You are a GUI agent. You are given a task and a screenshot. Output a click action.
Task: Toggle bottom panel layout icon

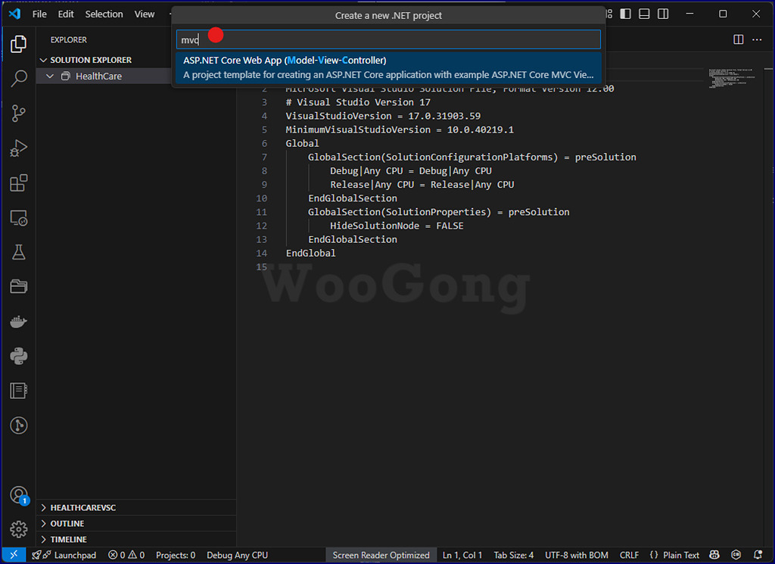(x=644, y=14)
